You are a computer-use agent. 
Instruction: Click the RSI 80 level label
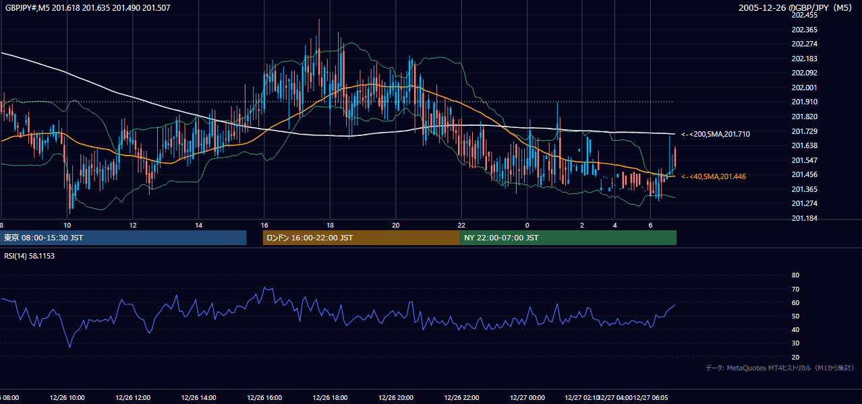pyautogui.click(x=795, y=275)
